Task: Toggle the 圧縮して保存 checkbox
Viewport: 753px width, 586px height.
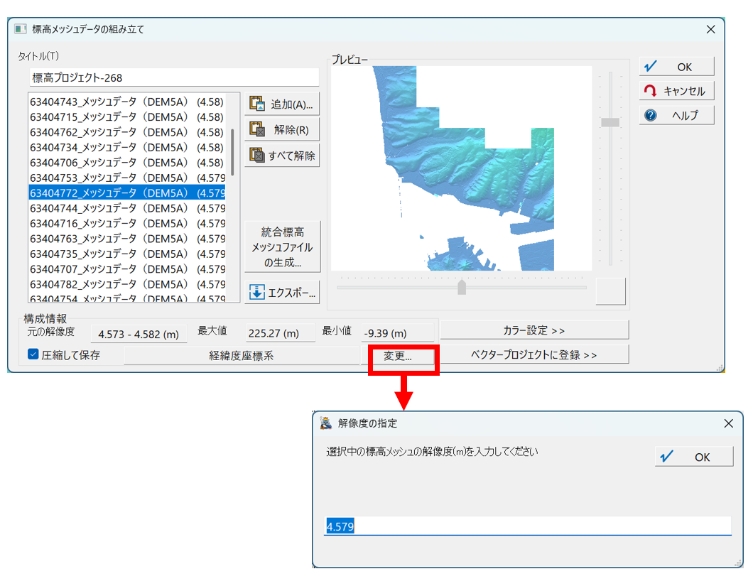Action: 33,355
